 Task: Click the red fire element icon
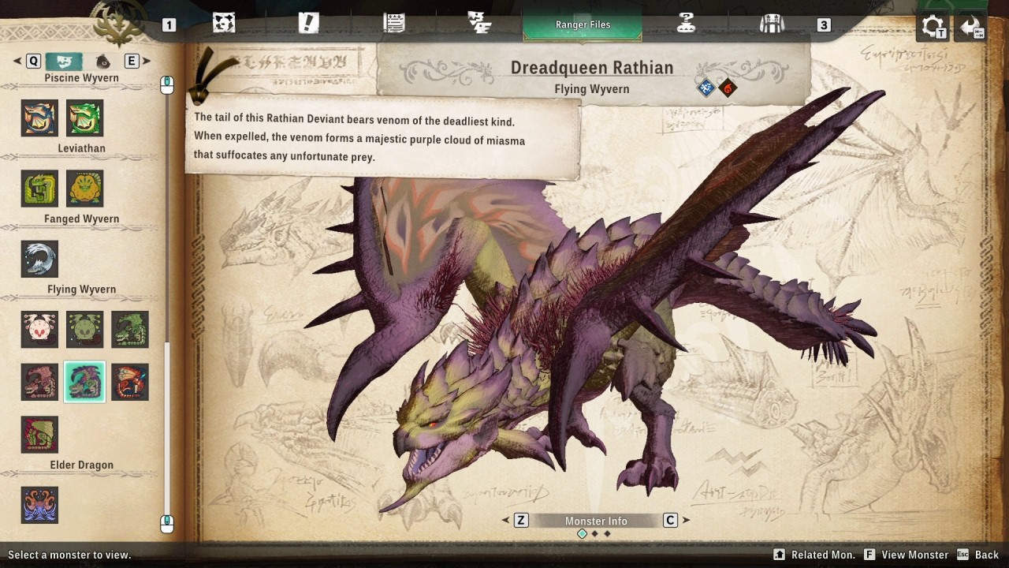(727, 88)
